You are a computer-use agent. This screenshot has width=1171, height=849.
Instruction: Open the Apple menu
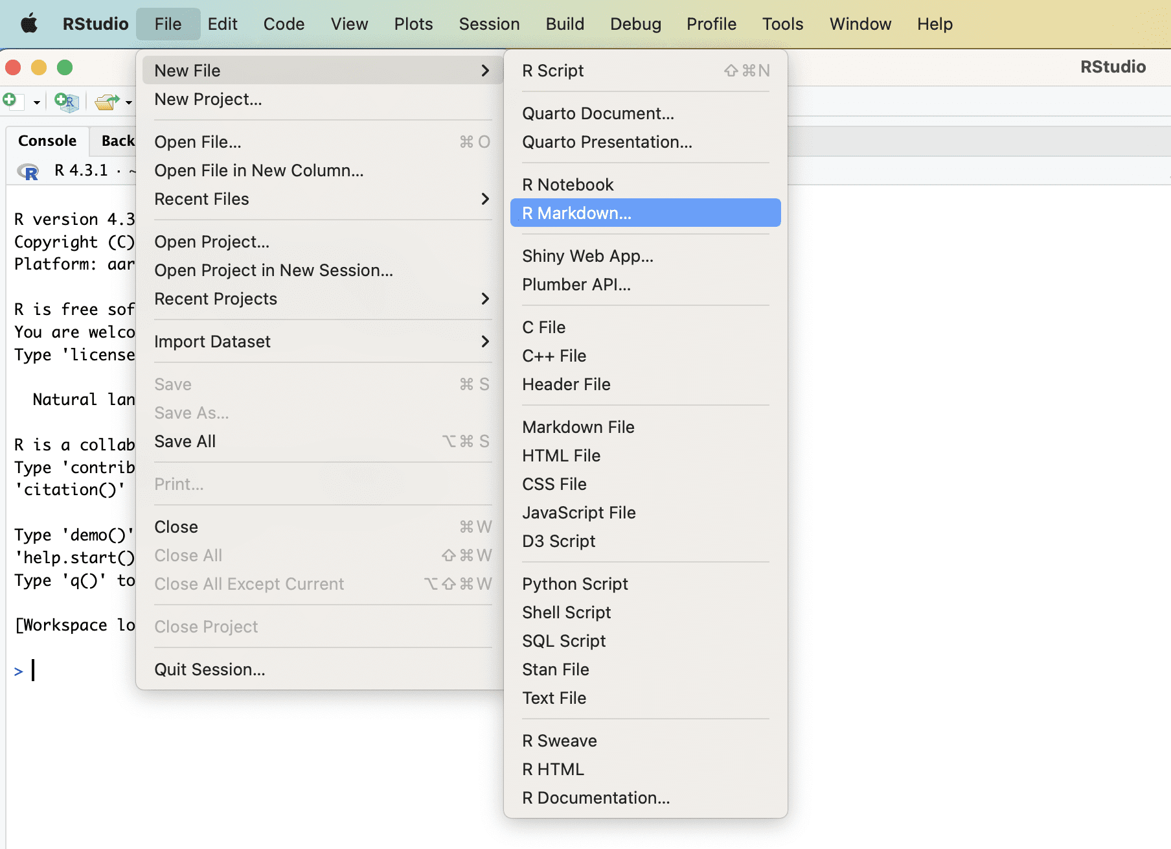[29, 24]
